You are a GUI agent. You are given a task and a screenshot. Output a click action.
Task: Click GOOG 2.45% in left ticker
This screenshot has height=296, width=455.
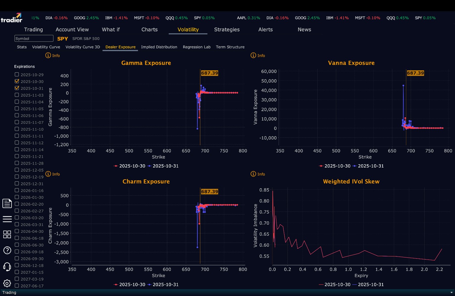pyautogui.click(x=86, y=18)
